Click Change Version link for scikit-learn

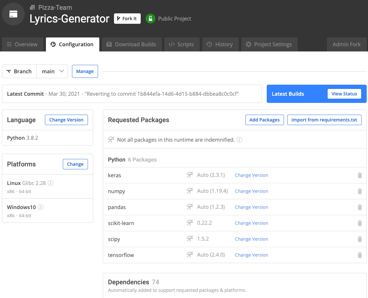[x=251, y=223]
